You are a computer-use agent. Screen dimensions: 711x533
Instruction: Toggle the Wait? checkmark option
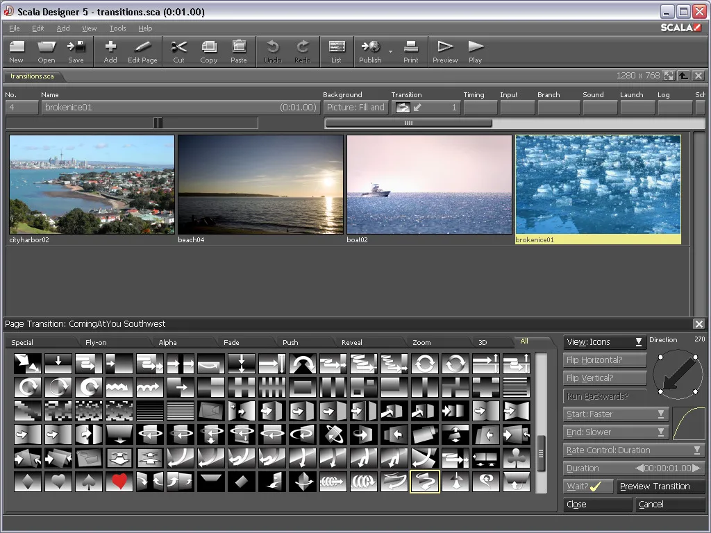coord(587,487)
